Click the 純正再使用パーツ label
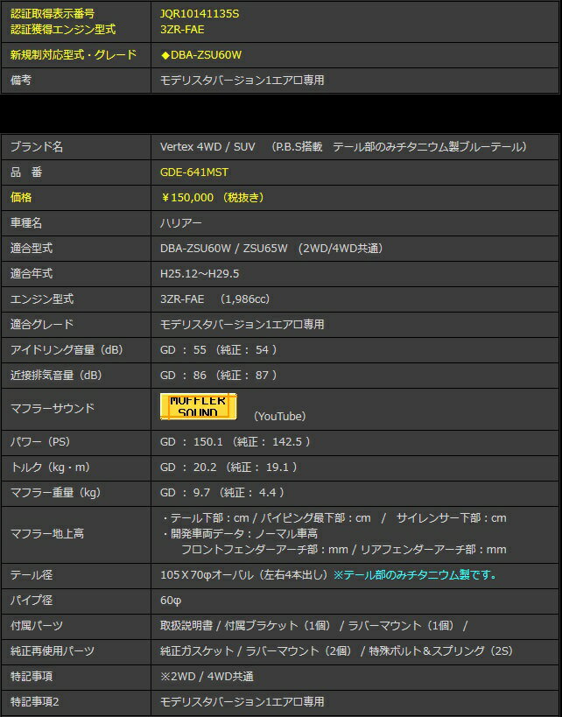 click(x=53, y=651)
